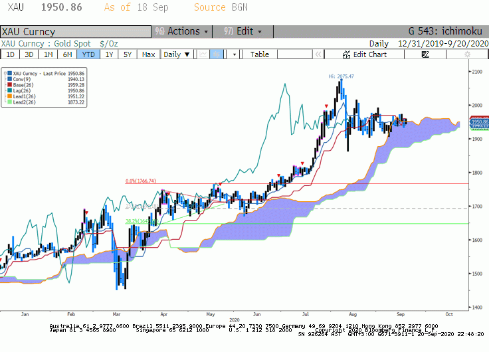489x352 pixels.
Task: Click the Lead2(26) legend color swatch
Action: [10, 102]
